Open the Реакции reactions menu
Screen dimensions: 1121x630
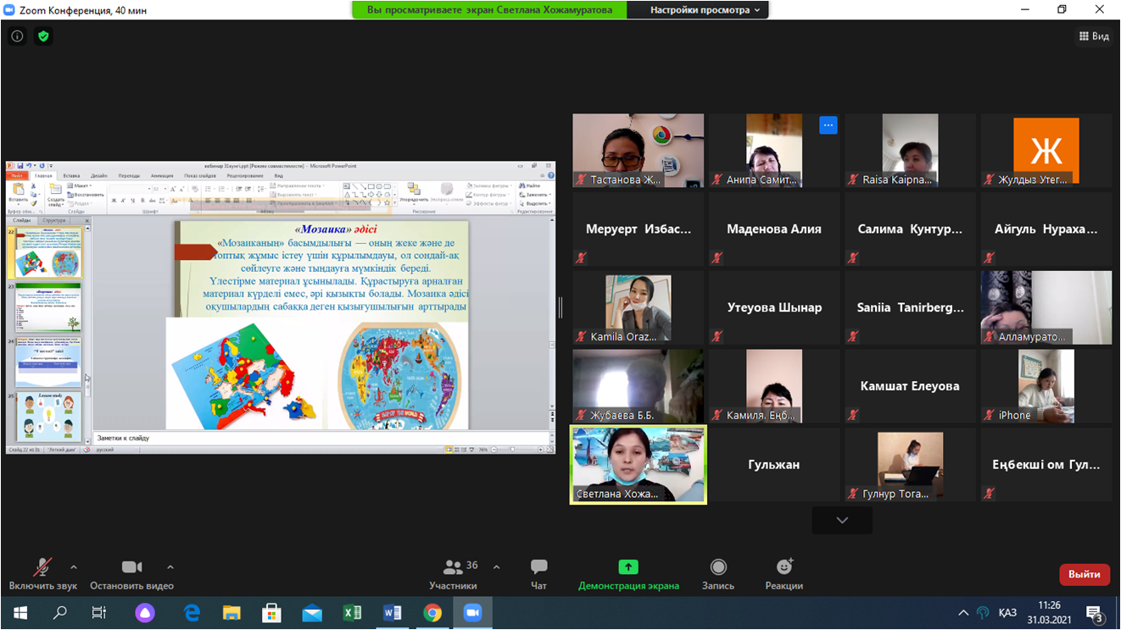(784, 574)
